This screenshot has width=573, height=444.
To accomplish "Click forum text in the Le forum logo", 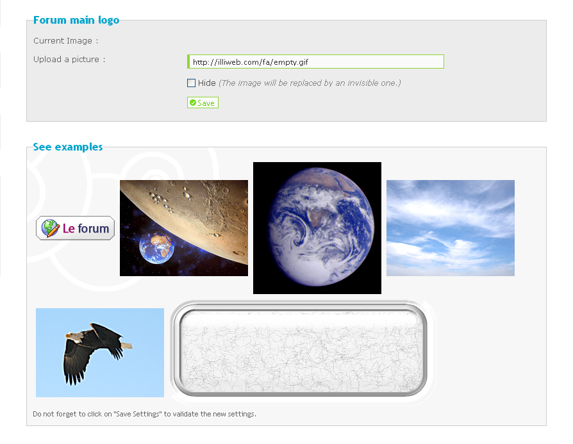I will point(94,229).
